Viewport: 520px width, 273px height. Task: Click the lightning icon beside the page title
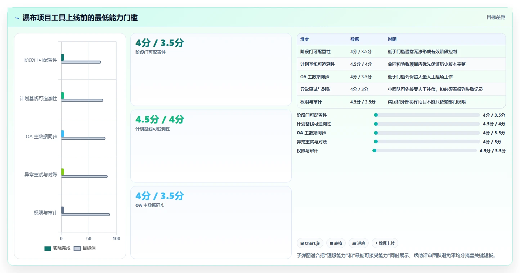click(17, 18)
